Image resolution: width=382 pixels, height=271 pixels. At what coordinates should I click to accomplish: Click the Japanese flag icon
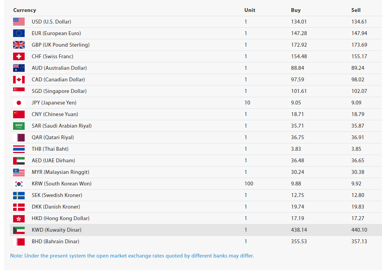[19, 103]
